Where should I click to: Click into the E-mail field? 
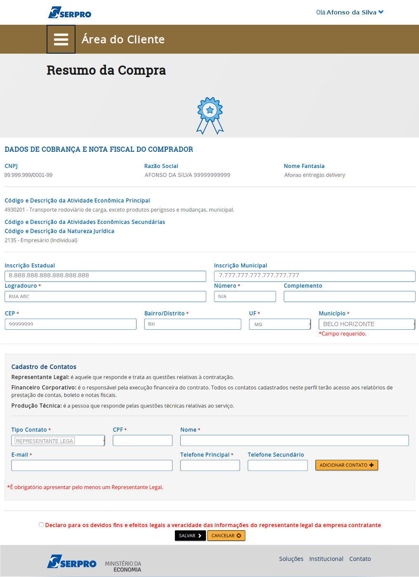[92, 466]
